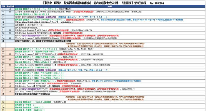Select the '金' material cell in row 71
This screenshot has height=111, width=206.
point(10,91)
